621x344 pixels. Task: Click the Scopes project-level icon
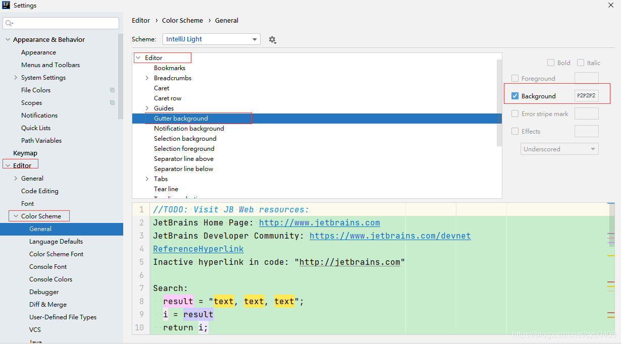pos(112,103)
